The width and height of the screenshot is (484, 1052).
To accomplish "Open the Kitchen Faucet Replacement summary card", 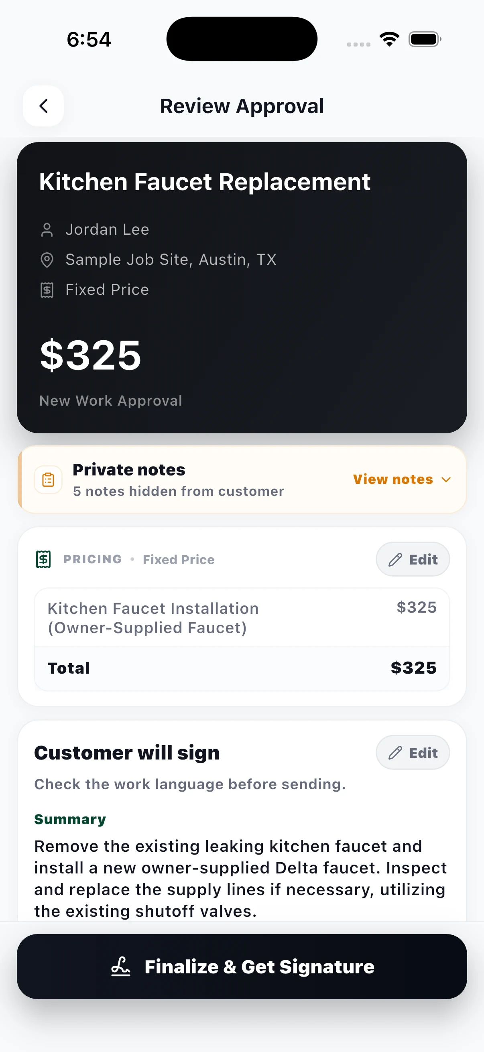I will 242,288.
